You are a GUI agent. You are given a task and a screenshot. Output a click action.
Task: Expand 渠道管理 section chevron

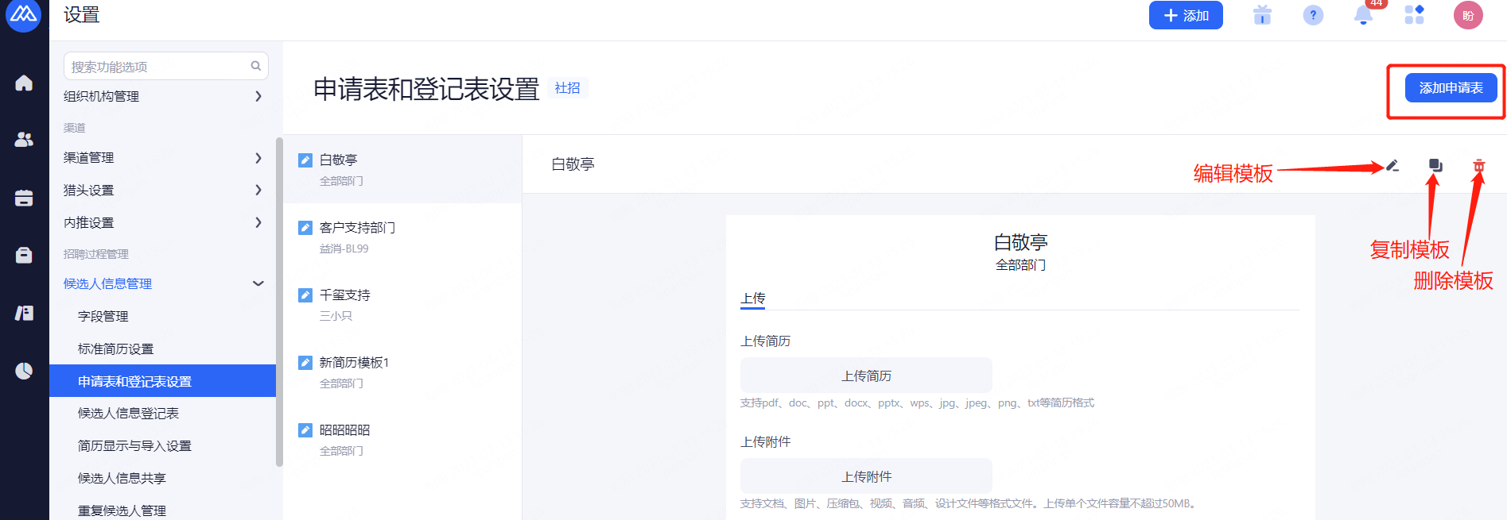pos(258,158)
